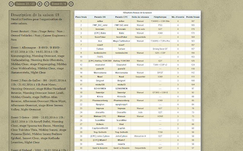Select the Description de la saison 23 heading
This screenshot has width=243, height=151.
tap(35, 15)
